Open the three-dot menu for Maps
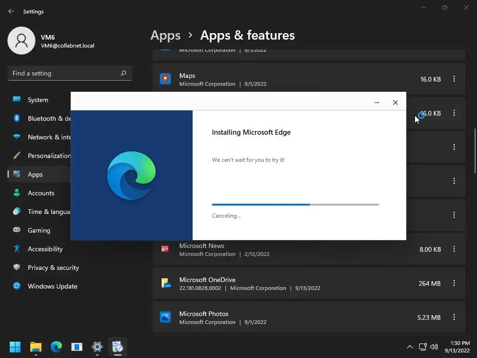Viewport: 477px width, 358px height. pyautogui.click(x=454, y=79)
